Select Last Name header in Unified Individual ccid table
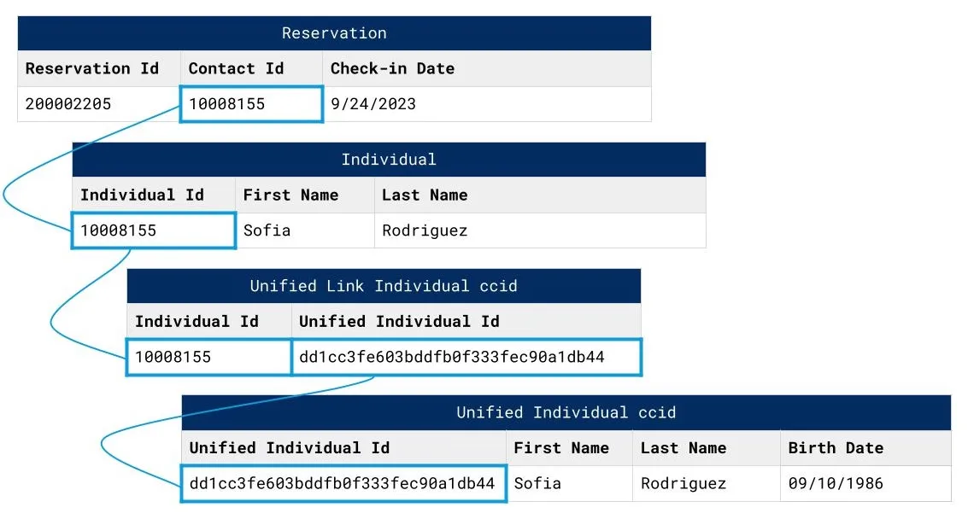The height and width of the screenshot is (519, 968). (x=683, y=448)
